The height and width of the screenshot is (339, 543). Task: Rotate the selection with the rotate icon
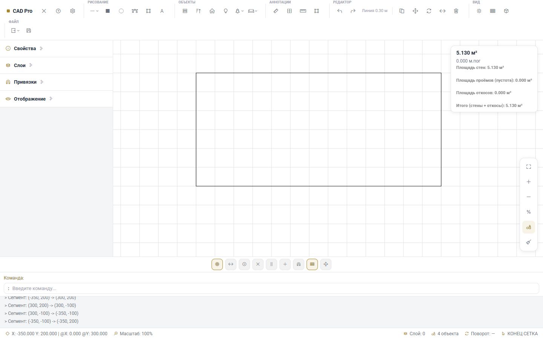(429, 11)
